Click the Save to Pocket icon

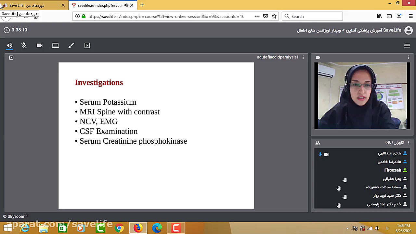click(x=266, y=16)
